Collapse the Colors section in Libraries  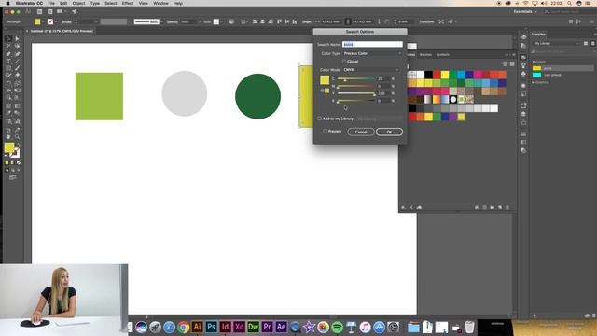click(x=534, y=62)
